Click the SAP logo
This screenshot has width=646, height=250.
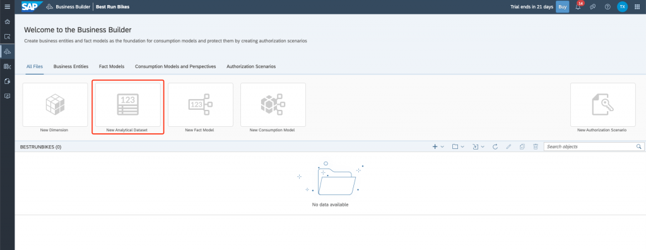(32, 6)
